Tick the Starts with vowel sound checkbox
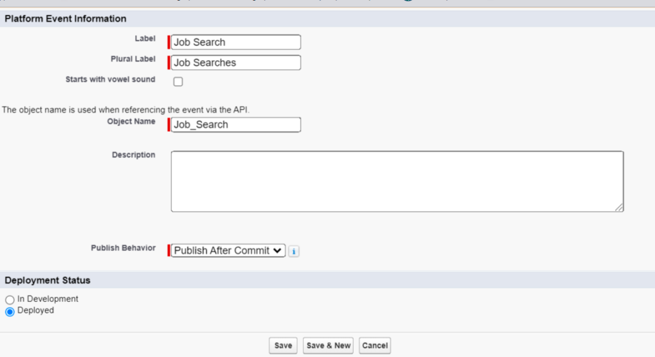The image size is (655, 357). (x=178, y=81)
